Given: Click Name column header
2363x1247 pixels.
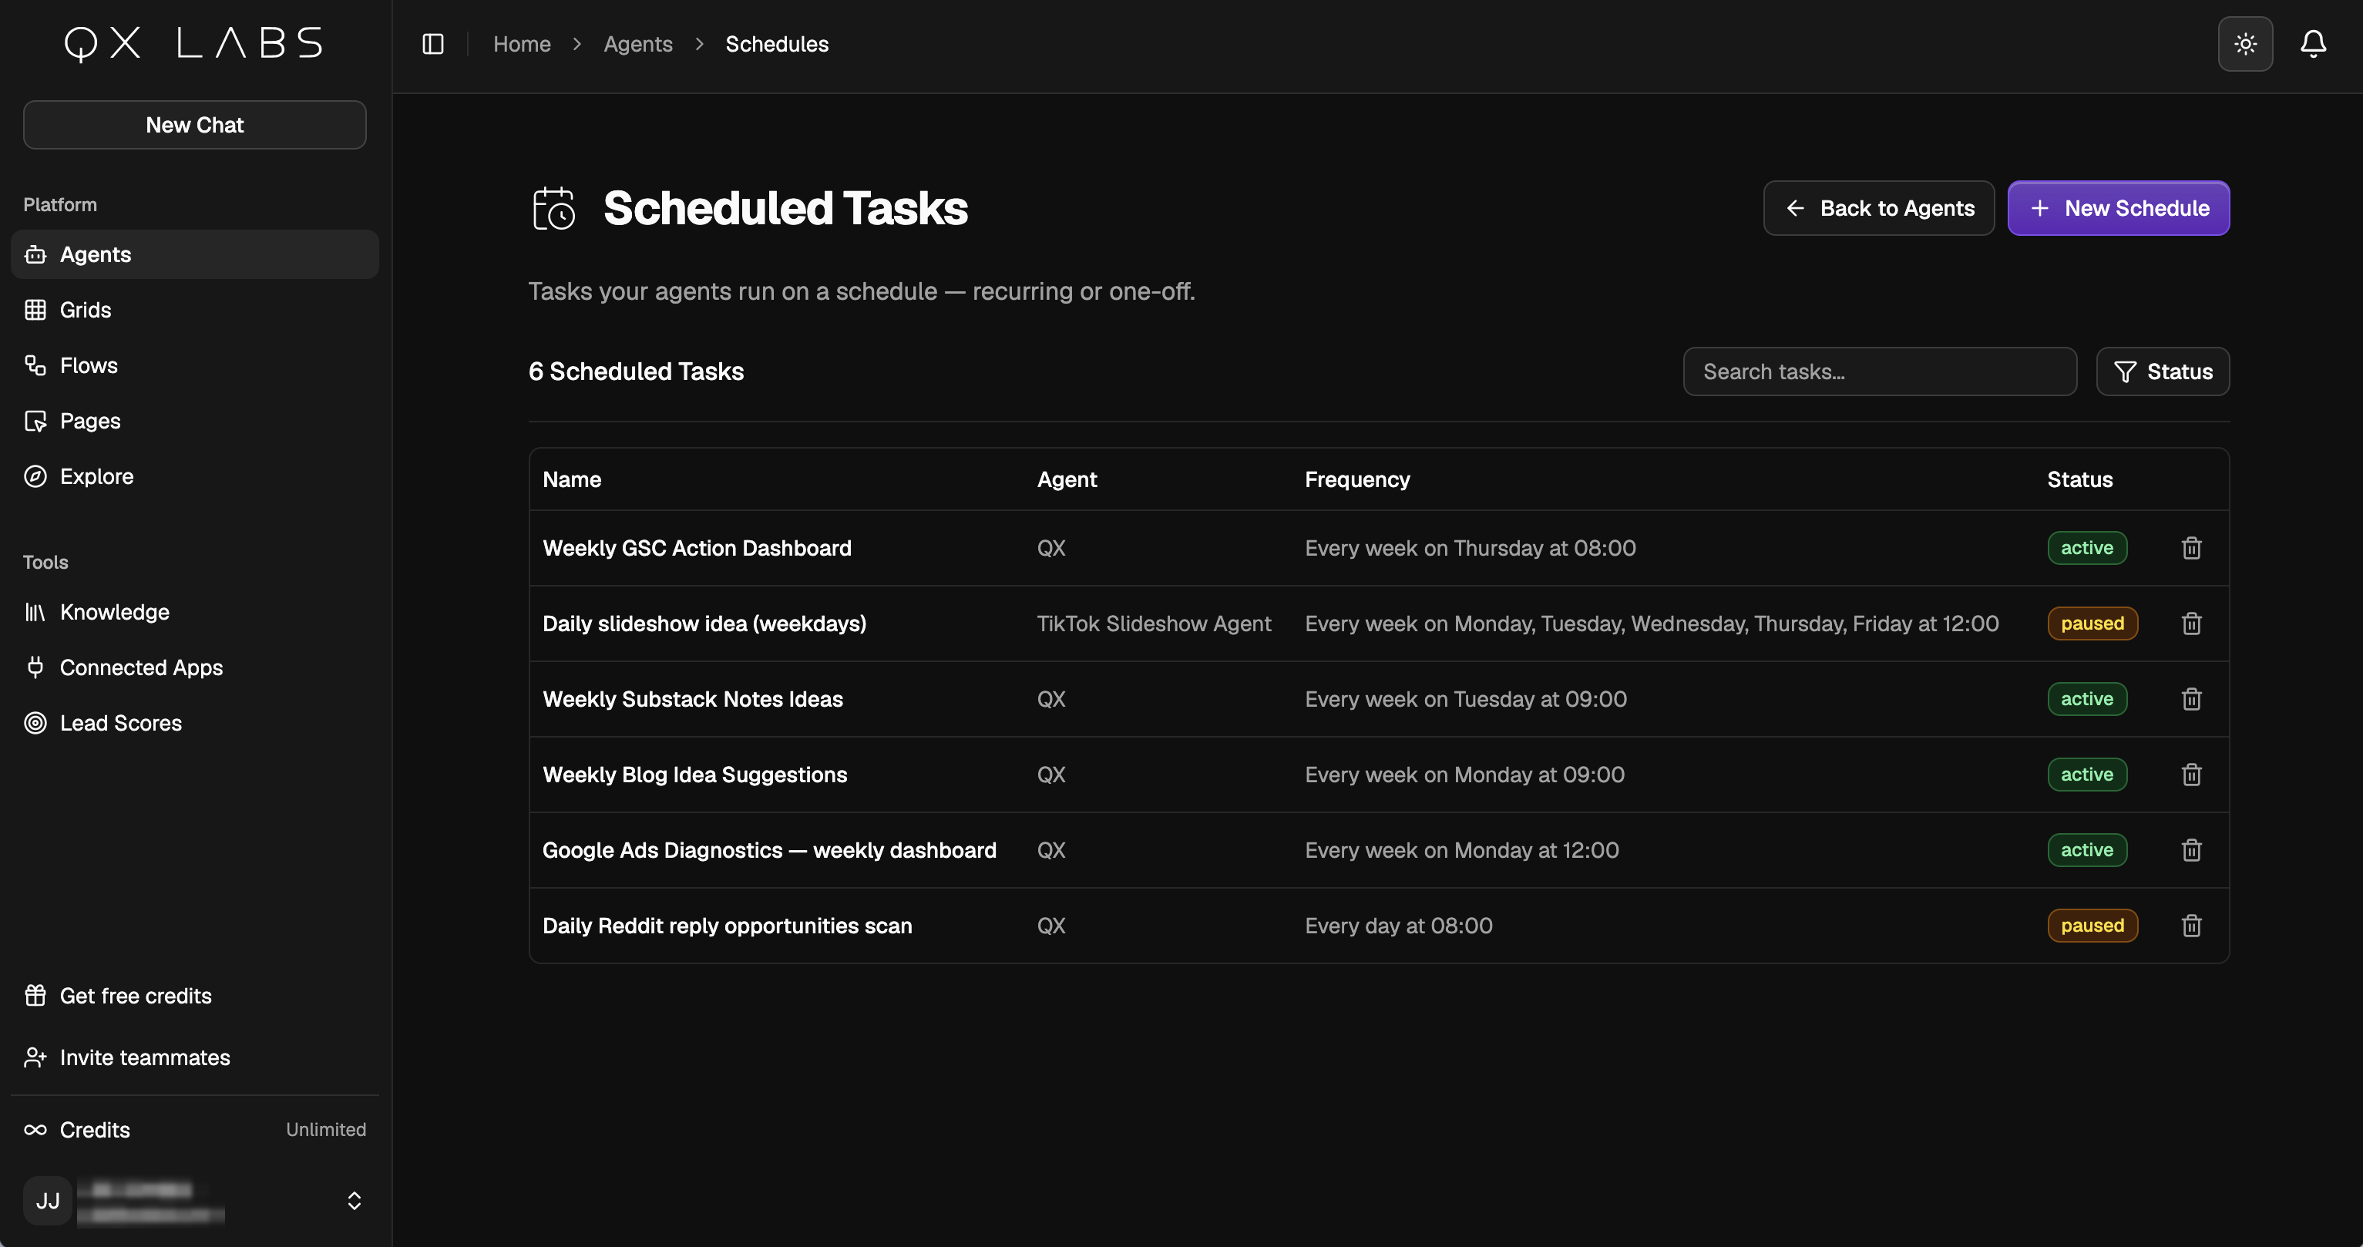Looking at the screenshot, I should 572,479.
